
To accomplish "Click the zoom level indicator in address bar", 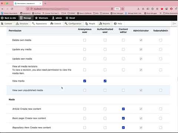I will pyautogui.click(x=117, y=9).
